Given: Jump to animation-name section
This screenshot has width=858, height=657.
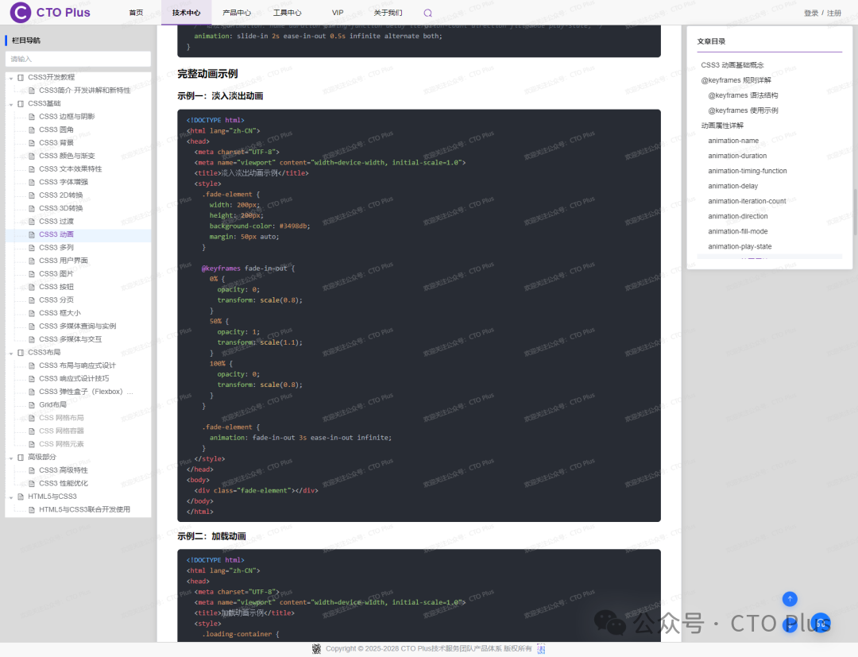Looking at the screenshot, I should pyautogui.click(x=733, y=141).
